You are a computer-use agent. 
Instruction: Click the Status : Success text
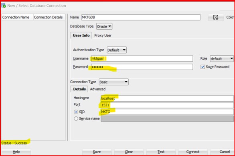point(14,143)
